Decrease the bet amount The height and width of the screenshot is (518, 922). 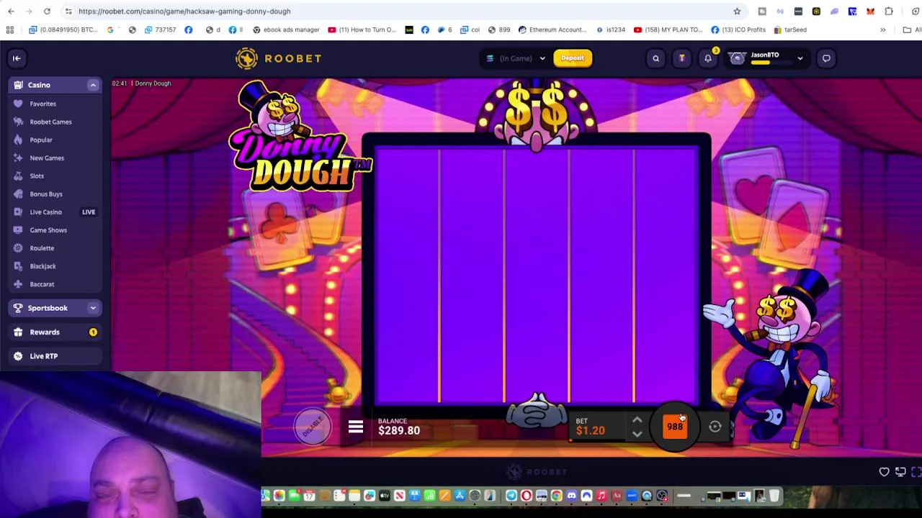click(637, 434)
